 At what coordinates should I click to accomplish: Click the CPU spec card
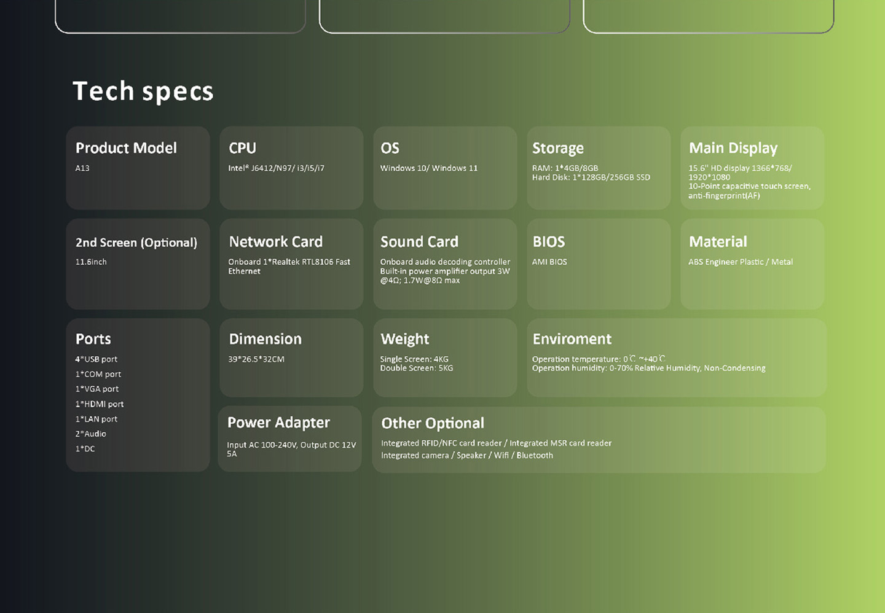pyautogui.click(x=291, y=168)
